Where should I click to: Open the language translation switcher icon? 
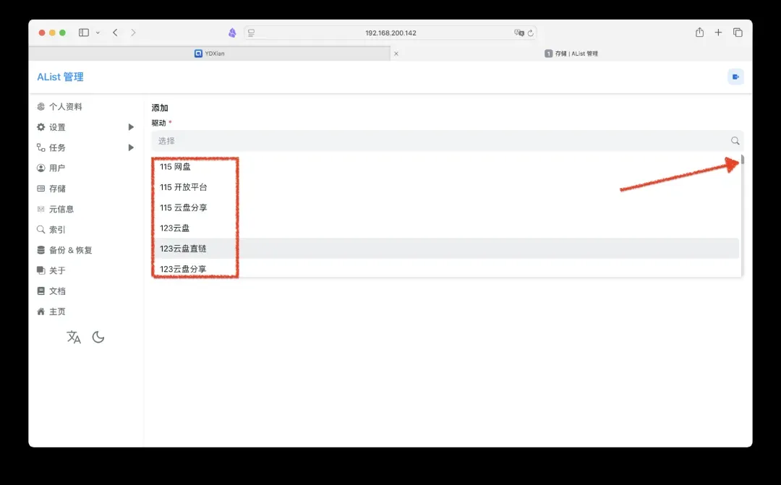[x=74, y=337]
